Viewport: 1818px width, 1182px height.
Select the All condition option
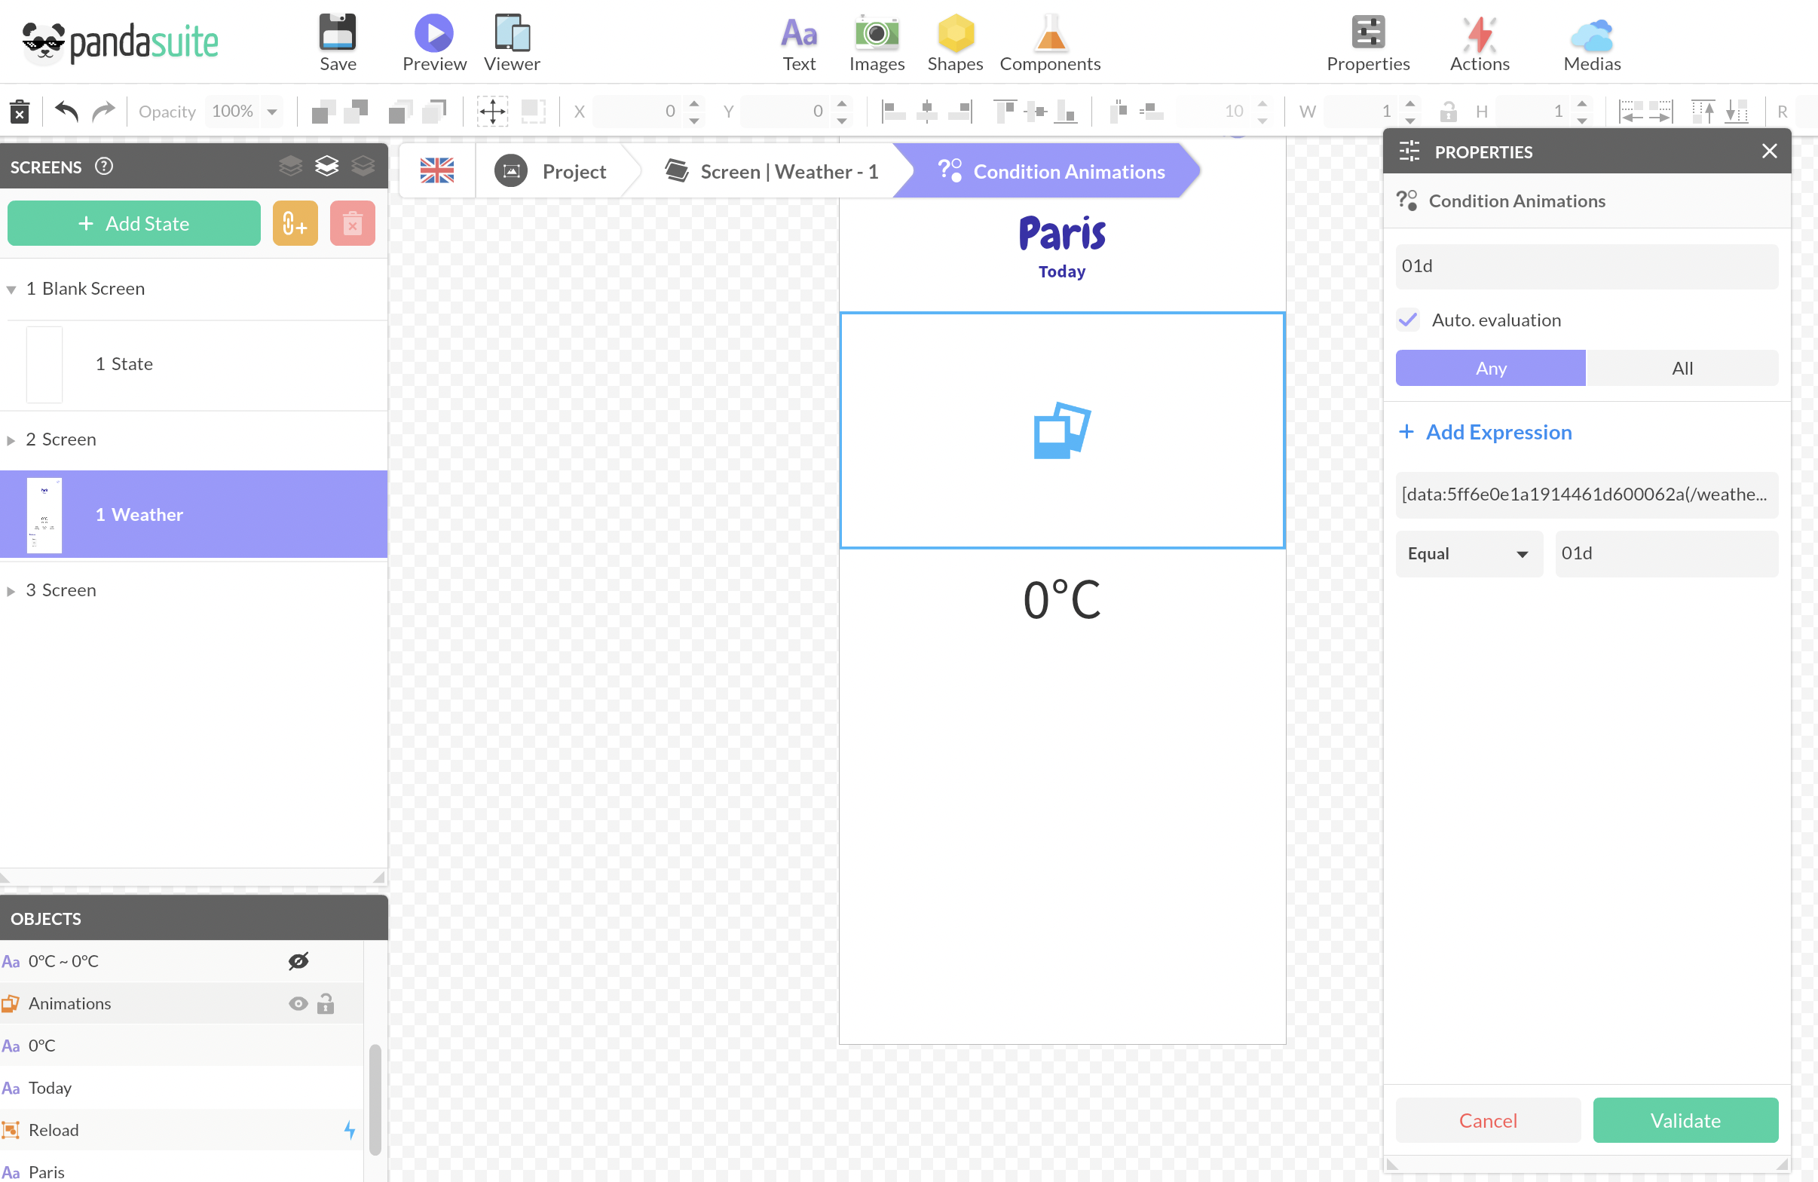click(1682, 368)
